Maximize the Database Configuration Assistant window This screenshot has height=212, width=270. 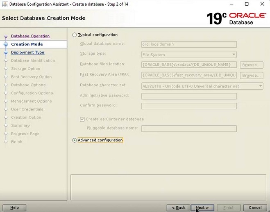click(247, 4)
